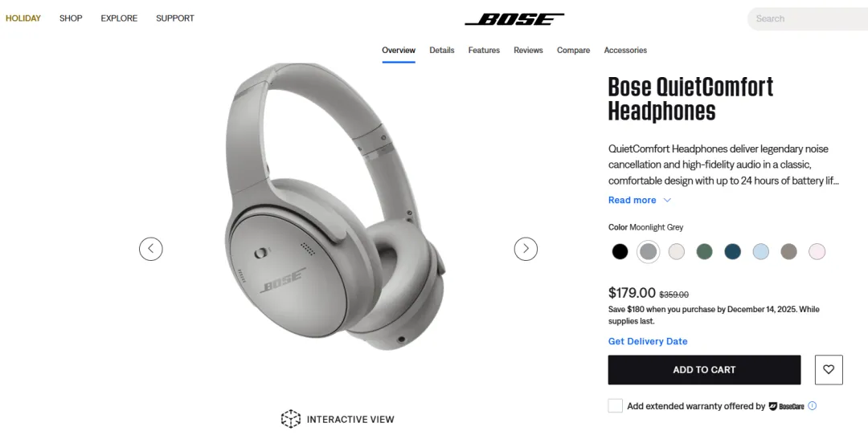This screenshot has height=435, width=868.
Task: Open the HOLIDAY navigation item
Action: [x=23, y=18]
